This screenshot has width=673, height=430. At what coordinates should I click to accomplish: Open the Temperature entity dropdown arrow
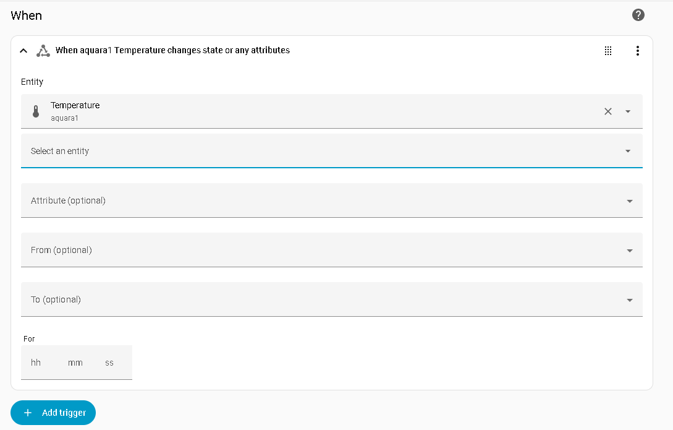click(x=628, y=112)
